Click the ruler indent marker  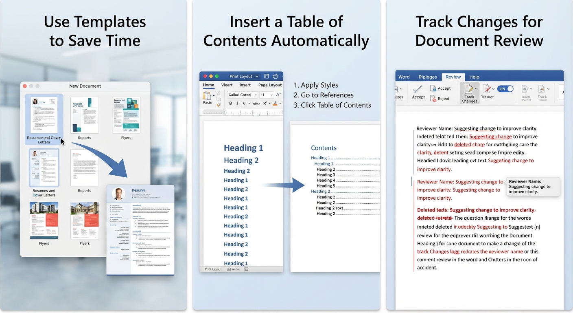224,113
